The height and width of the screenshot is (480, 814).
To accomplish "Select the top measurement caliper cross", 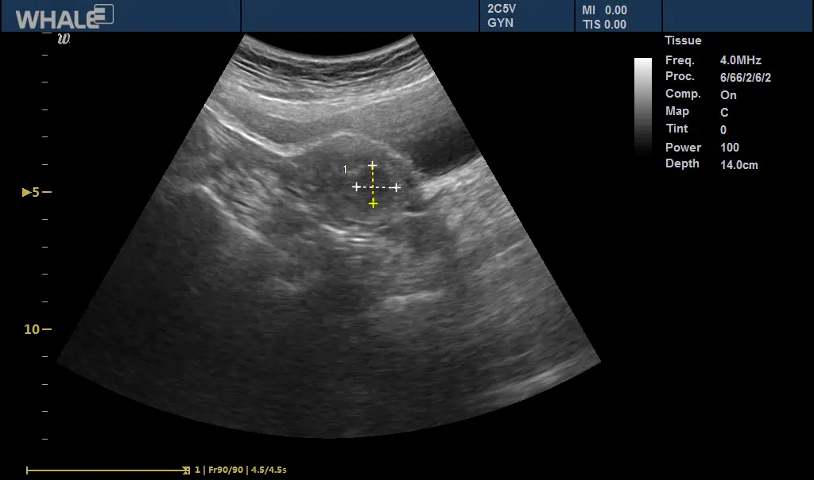I will [373, 166].
